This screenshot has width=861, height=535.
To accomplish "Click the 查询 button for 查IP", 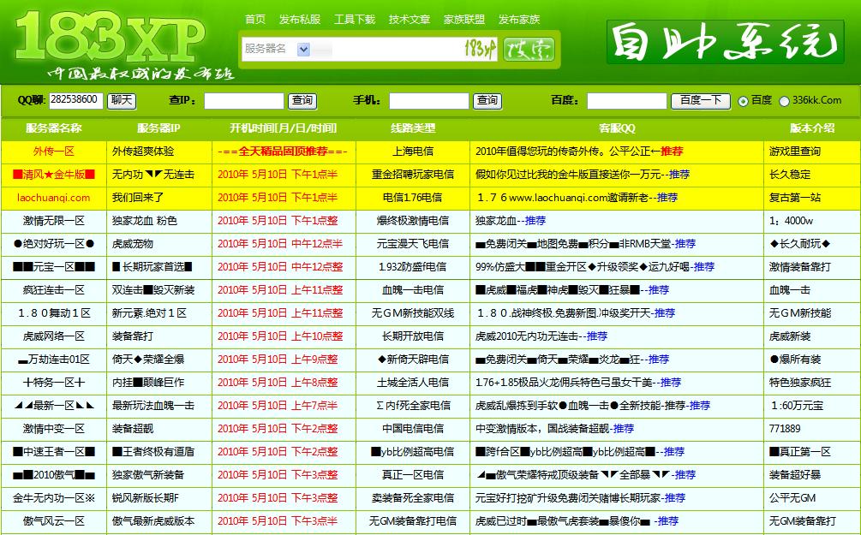I will coord(301,100).
